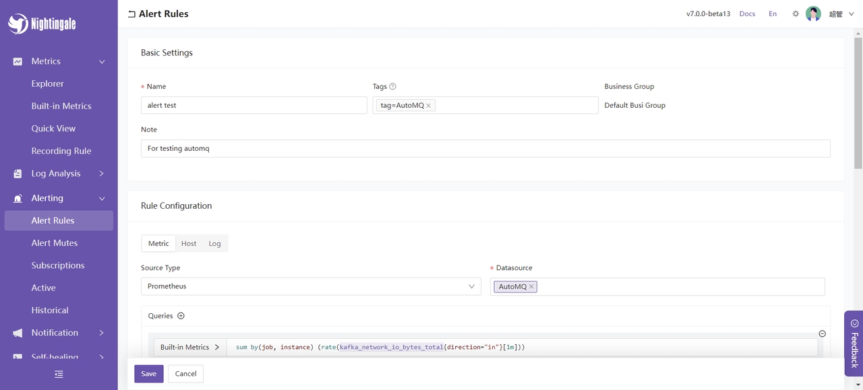Image resolution: width=863 pixels, height=390 pixels.
Task: Toggle the light/dark theme sun icon
Action: click(x=796, y=13)
